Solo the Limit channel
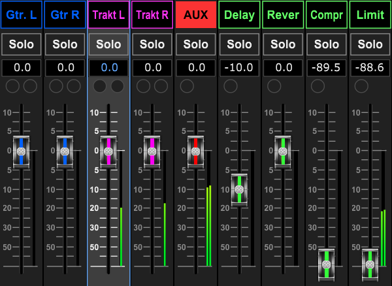The image size is (392, 286). click(370, 44)
